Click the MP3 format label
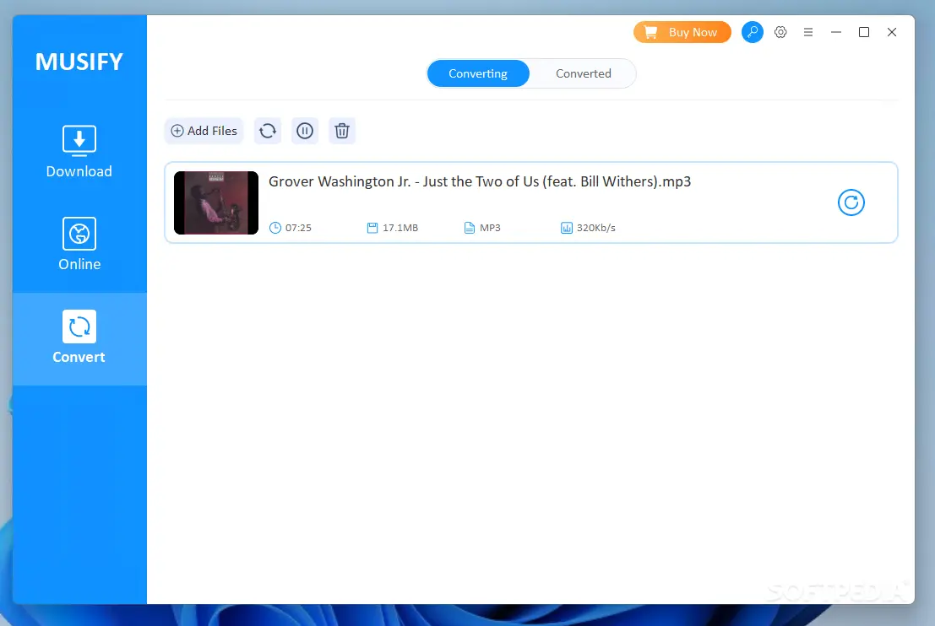This screenshot has height=626, width=935. pos(490,228)
